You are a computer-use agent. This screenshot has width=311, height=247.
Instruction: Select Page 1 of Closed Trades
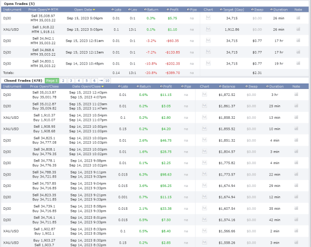coord(52,81)
